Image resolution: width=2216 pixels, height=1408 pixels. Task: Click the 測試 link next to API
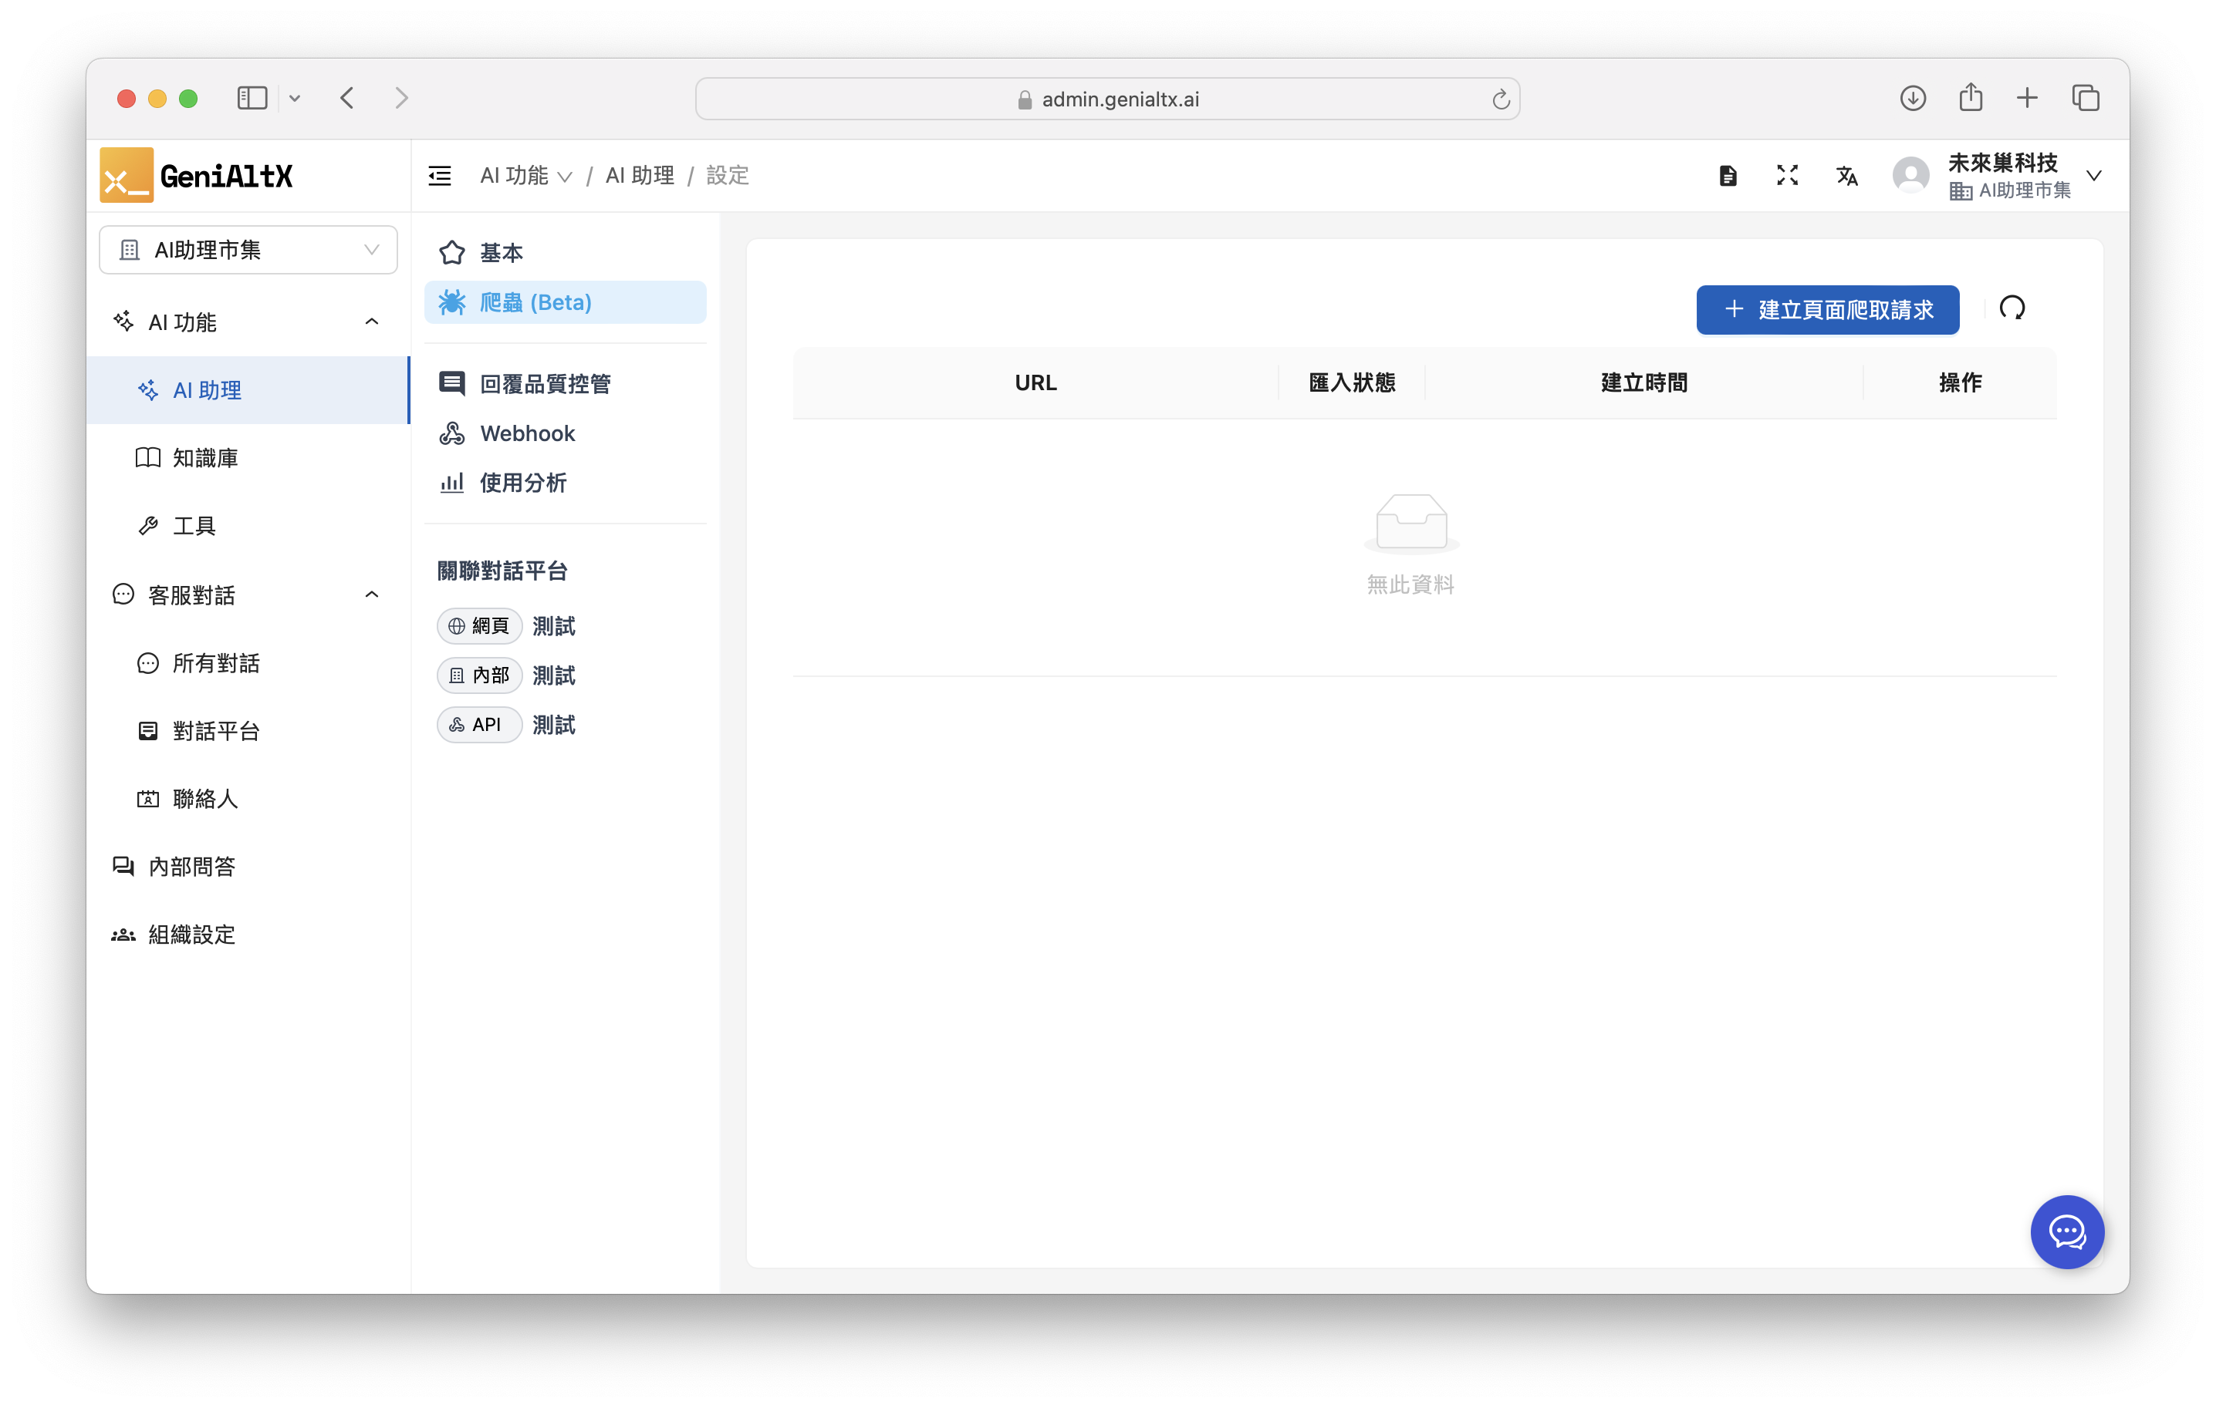pyautogui.click(x=553, y=725)
